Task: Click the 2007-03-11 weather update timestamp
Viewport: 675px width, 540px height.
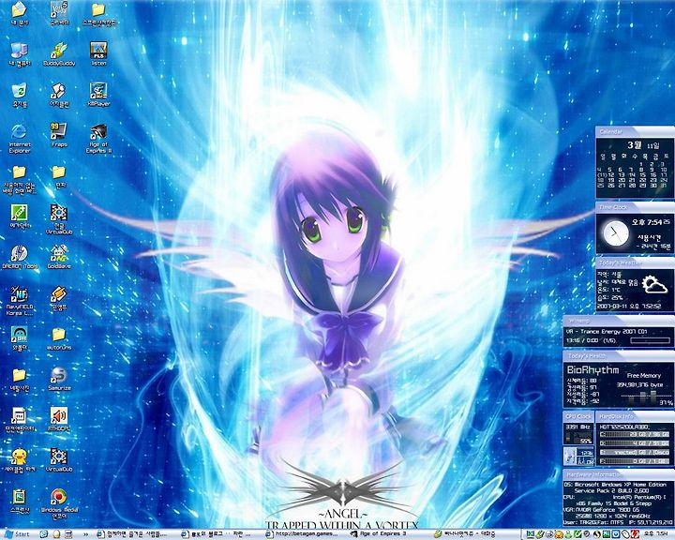Action: pyautogui.click(x=629, y=307)
